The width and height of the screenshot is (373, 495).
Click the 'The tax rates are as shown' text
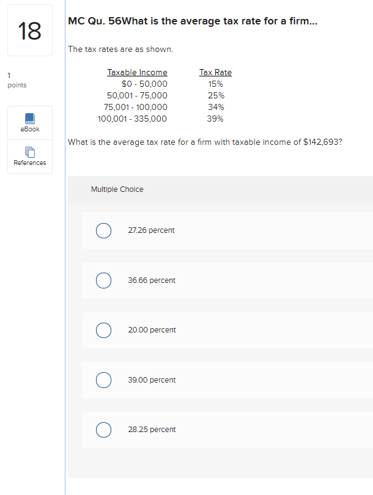coord(120,50)
